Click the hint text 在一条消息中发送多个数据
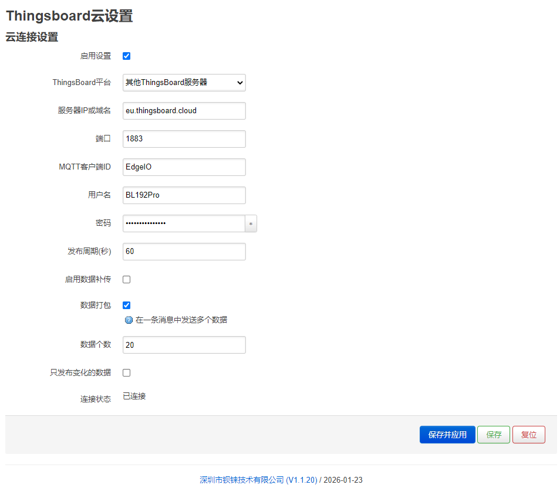Image resolution: width=560 pixels, height=488 pixels. click(181, 320)
